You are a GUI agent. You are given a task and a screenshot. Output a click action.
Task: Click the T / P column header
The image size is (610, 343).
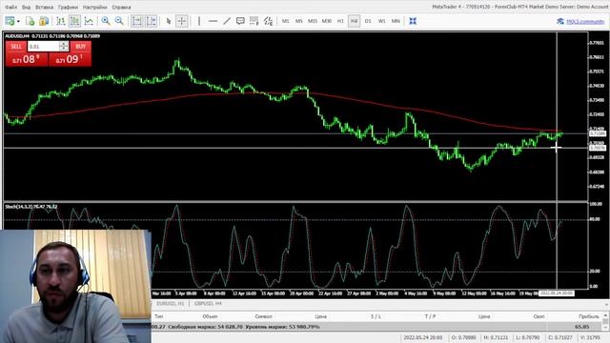(430, 316)
